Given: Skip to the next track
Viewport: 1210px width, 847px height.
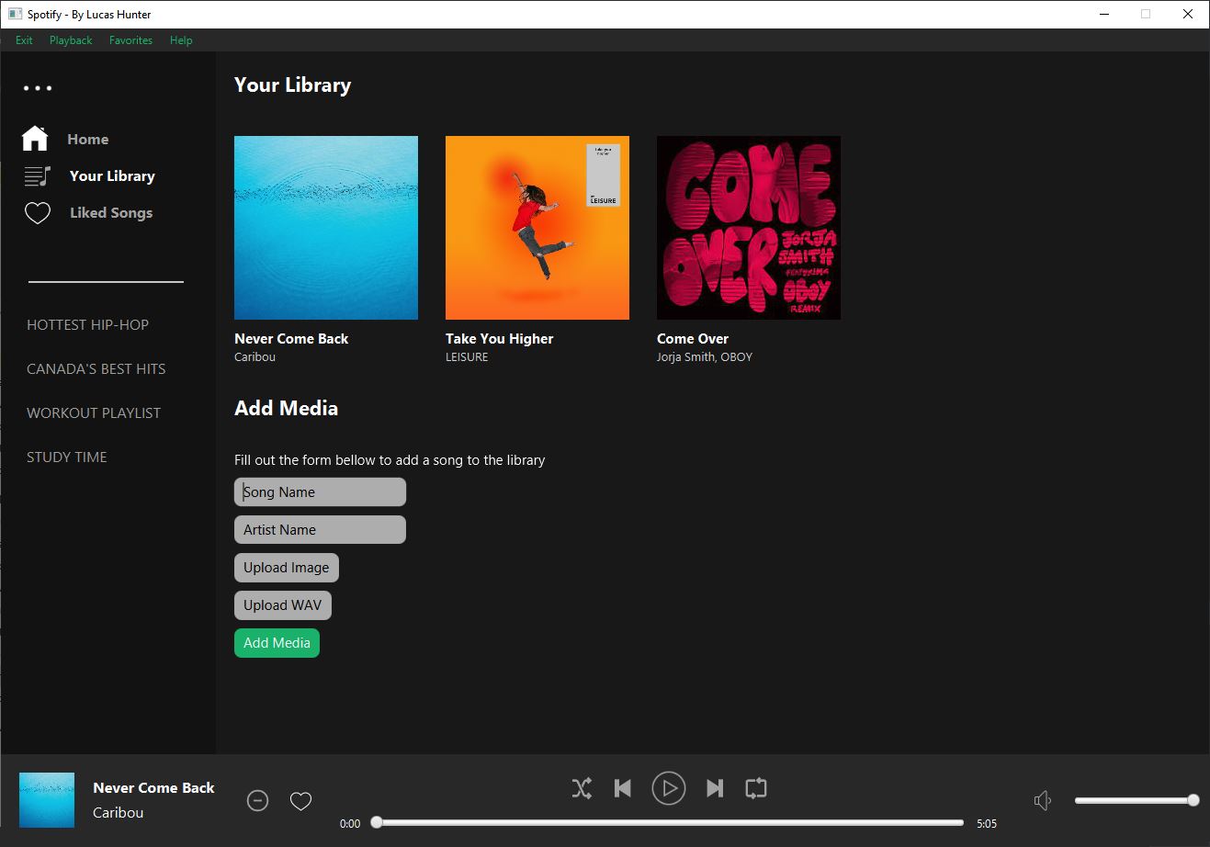Looking at the screenshot, I should (x=715, y=788).
